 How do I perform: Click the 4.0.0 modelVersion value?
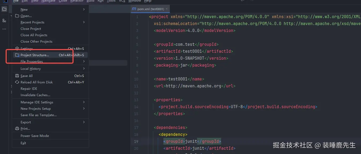point(193,31)
